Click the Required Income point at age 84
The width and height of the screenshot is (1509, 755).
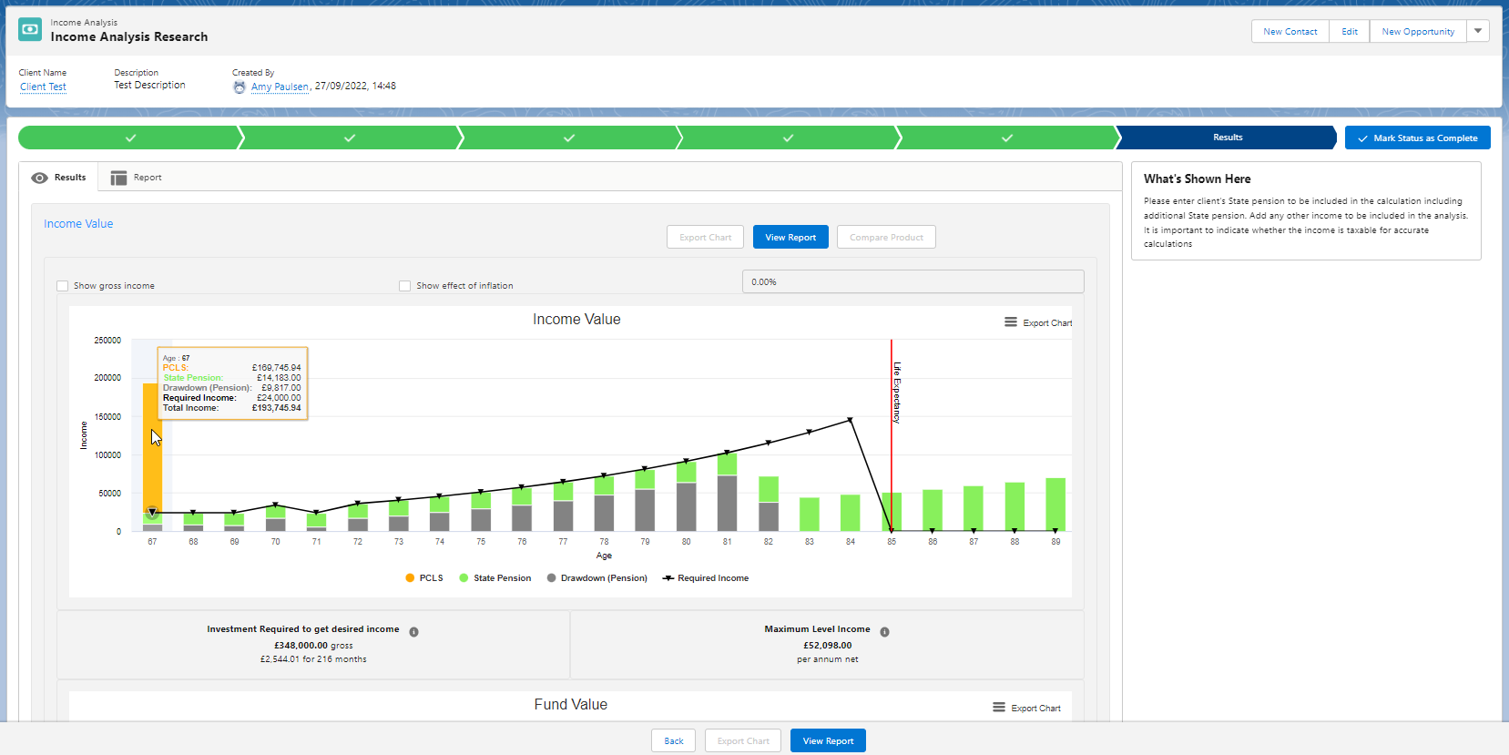[851, 420]
